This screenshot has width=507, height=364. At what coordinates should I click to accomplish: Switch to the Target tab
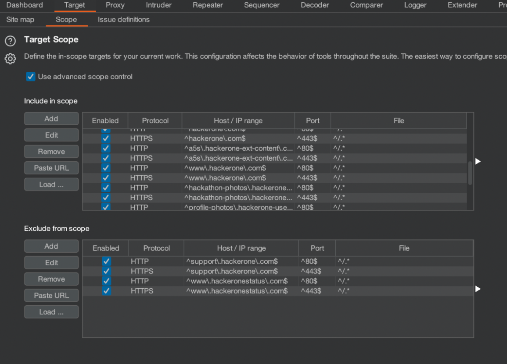[x=74, y=5]
